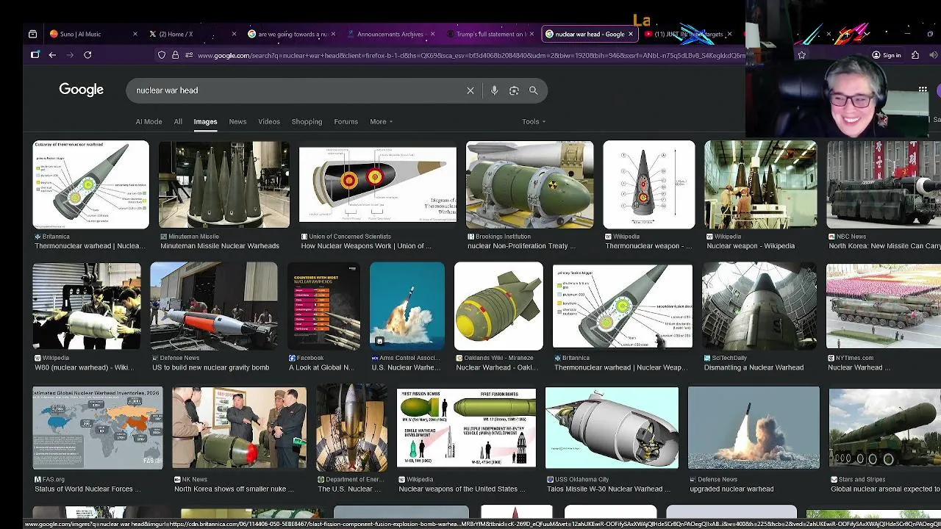Go to Google home via logo

click(x=81, y=90)
